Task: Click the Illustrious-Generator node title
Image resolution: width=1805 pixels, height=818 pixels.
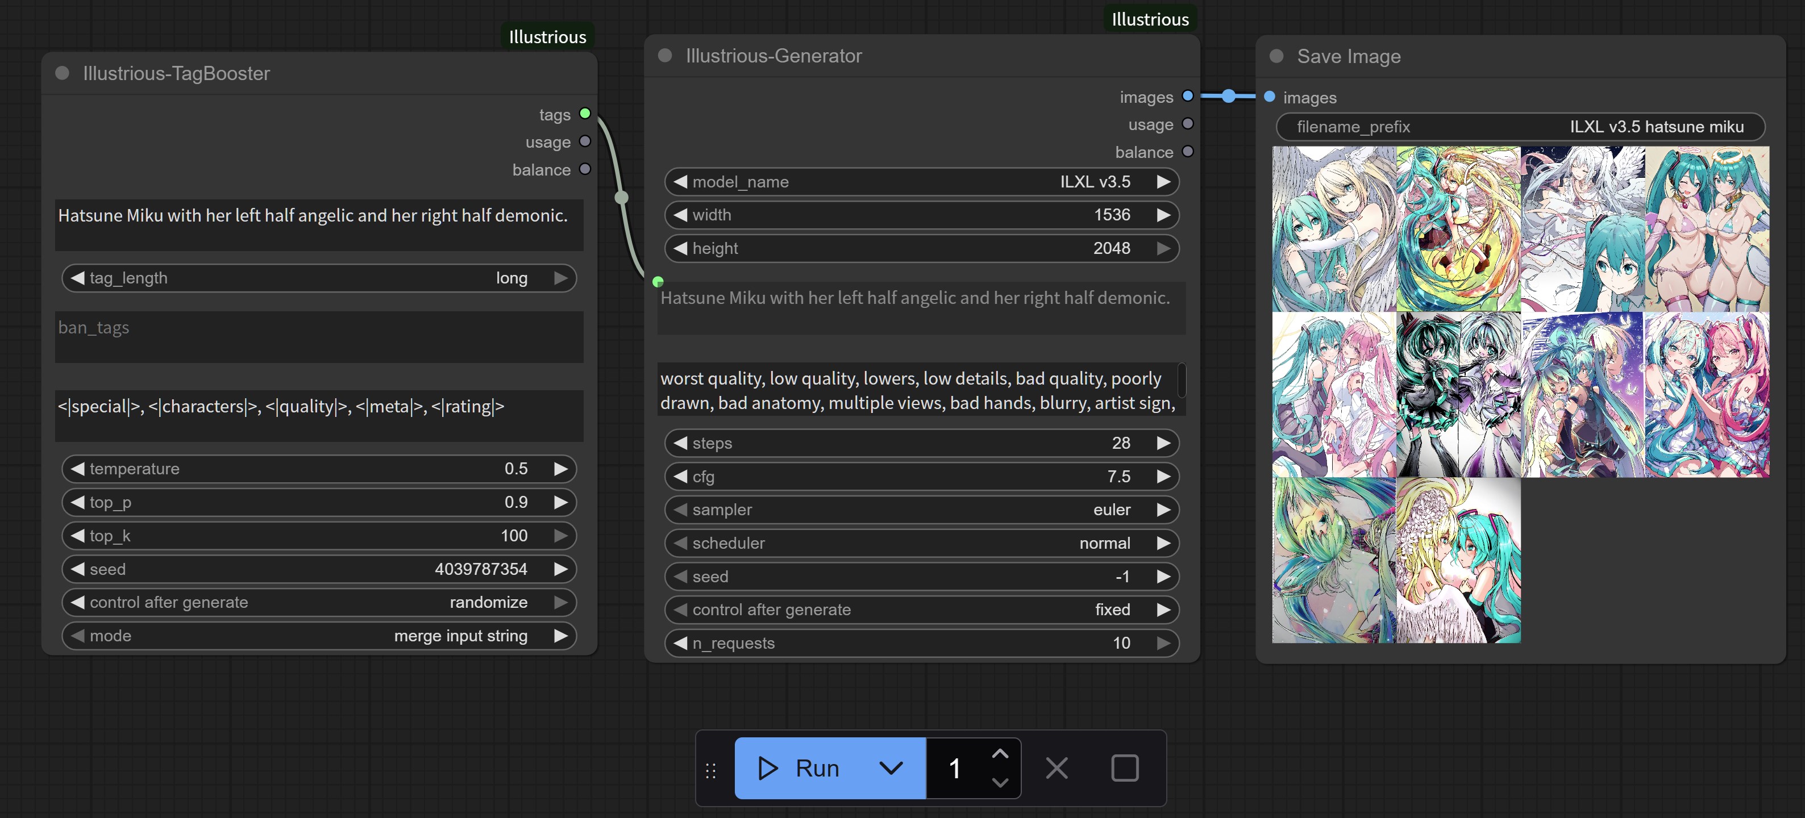Action: (x=773, y=55)
